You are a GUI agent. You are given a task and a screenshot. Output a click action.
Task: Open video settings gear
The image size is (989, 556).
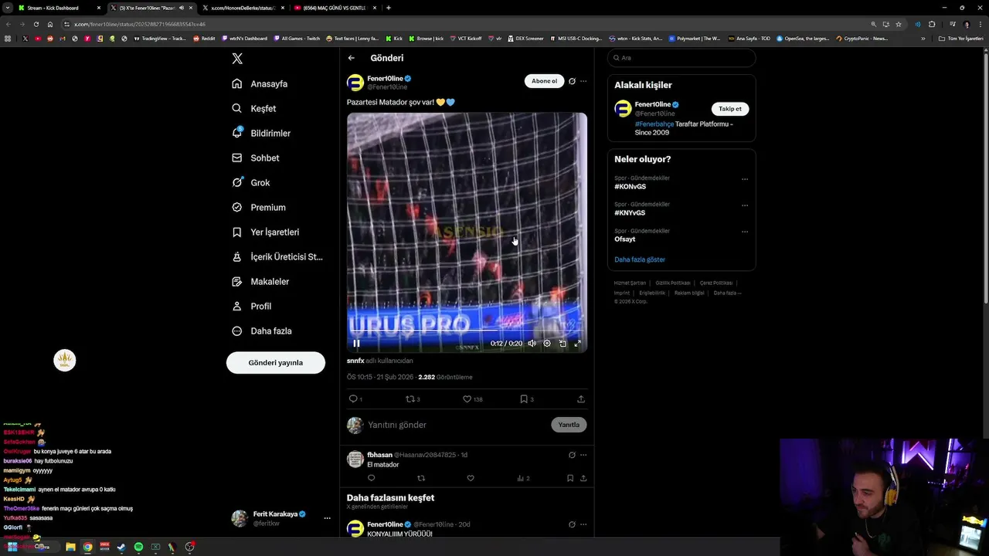tap(547, 344)
